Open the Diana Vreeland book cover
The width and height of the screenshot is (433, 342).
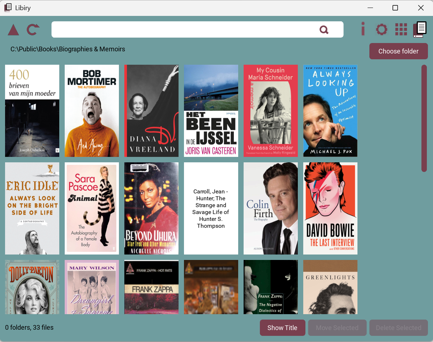coord(151,111)
